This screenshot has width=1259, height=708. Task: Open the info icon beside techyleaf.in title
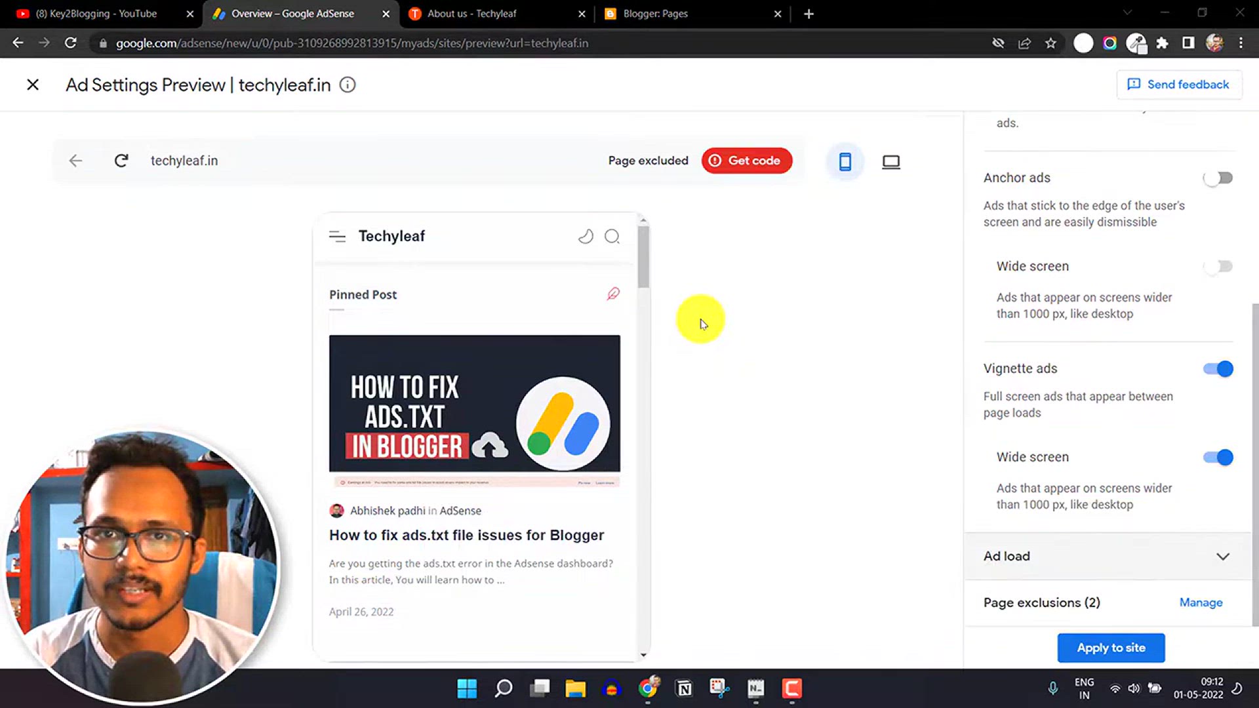pos(348,85)
